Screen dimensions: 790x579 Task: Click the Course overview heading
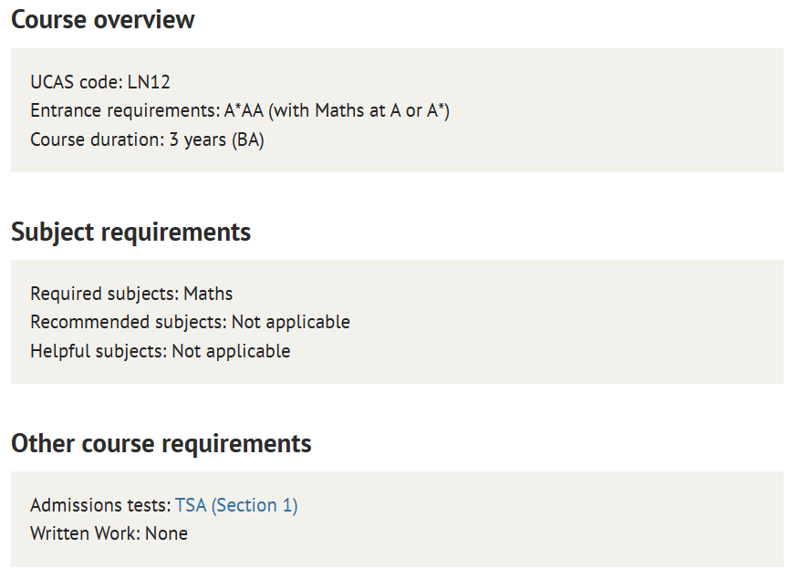[x=103, y=20]
